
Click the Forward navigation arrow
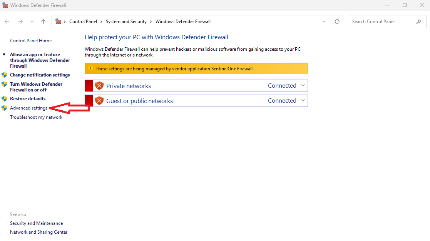click(x=20, y=22)
